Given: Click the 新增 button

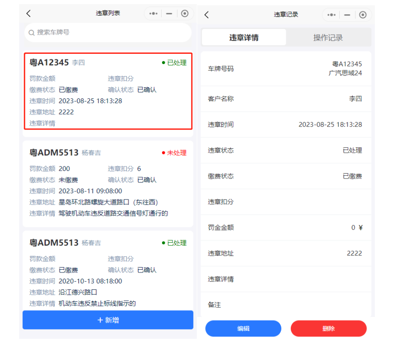Looking at the screenshot, I should pyautogui.click(x=108, y=320).
